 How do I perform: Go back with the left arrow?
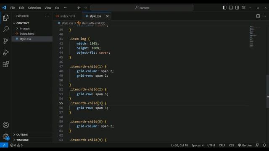(79, 8)
